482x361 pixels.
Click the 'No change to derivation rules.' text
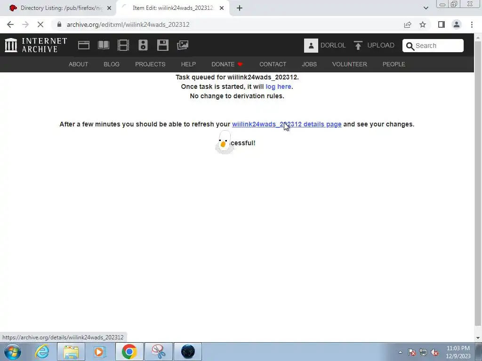[237, 96]
